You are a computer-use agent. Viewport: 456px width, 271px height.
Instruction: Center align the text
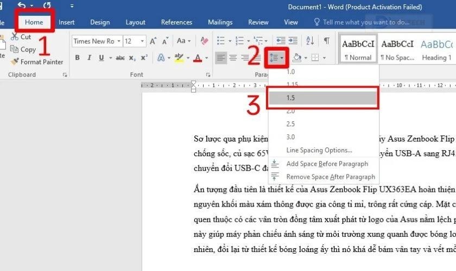(x=233, y=57)
